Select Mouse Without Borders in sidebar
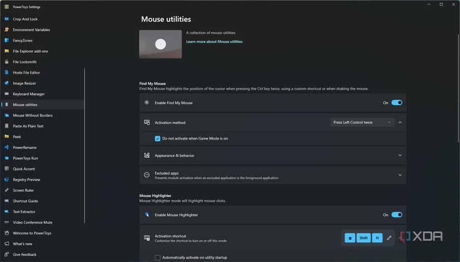The width and height of the screenshot is (460, 262). 32,115
